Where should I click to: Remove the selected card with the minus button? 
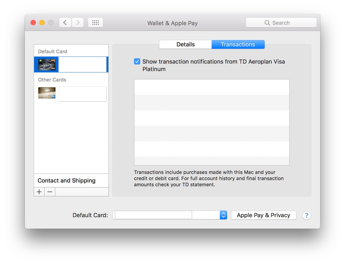point(49,192)
